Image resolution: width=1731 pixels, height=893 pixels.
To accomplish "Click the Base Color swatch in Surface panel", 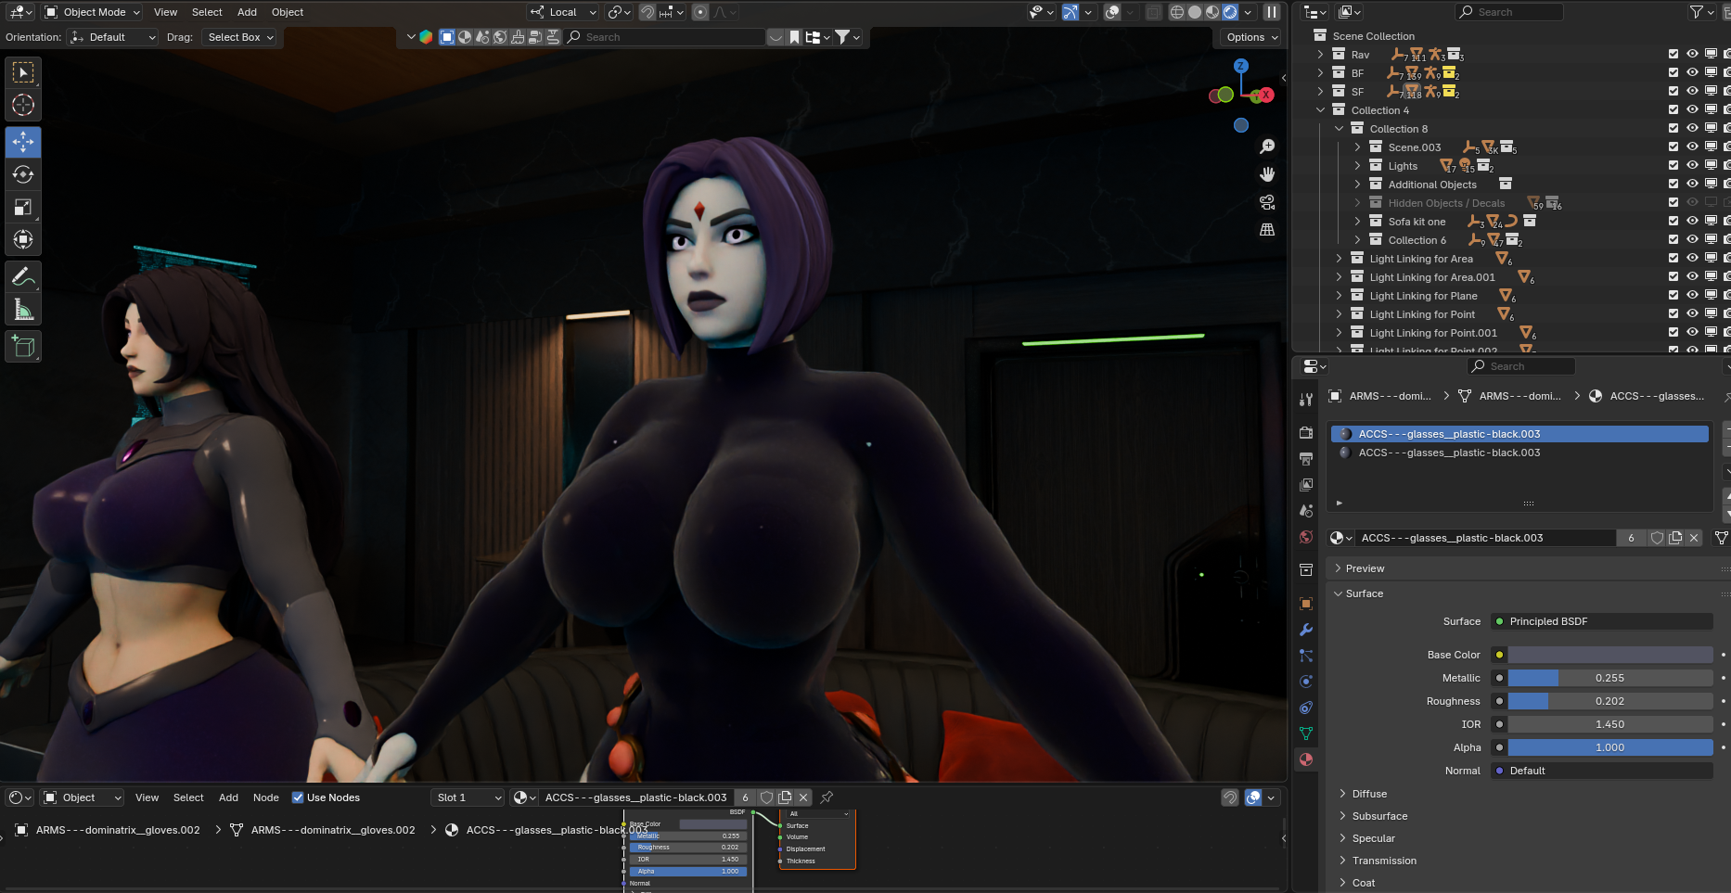I will tap(1610, 655).
